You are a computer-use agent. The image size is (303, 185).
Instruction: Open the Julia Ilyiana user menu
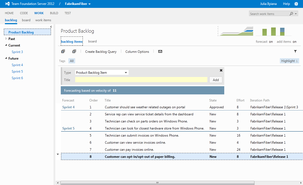click(x=268, y=4)
